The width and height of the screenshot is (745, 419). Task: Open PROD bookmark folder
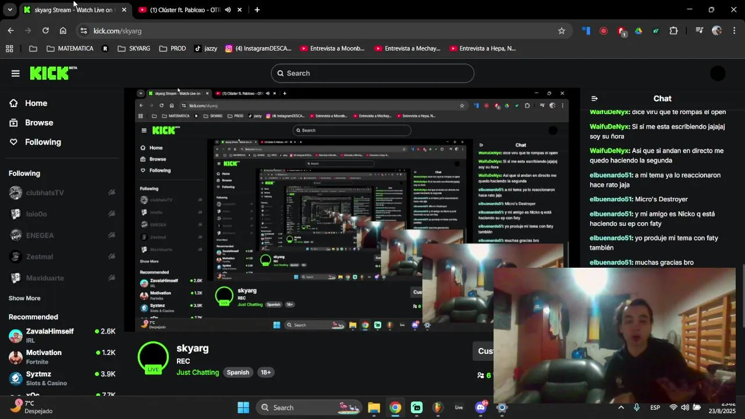[172, 48]
